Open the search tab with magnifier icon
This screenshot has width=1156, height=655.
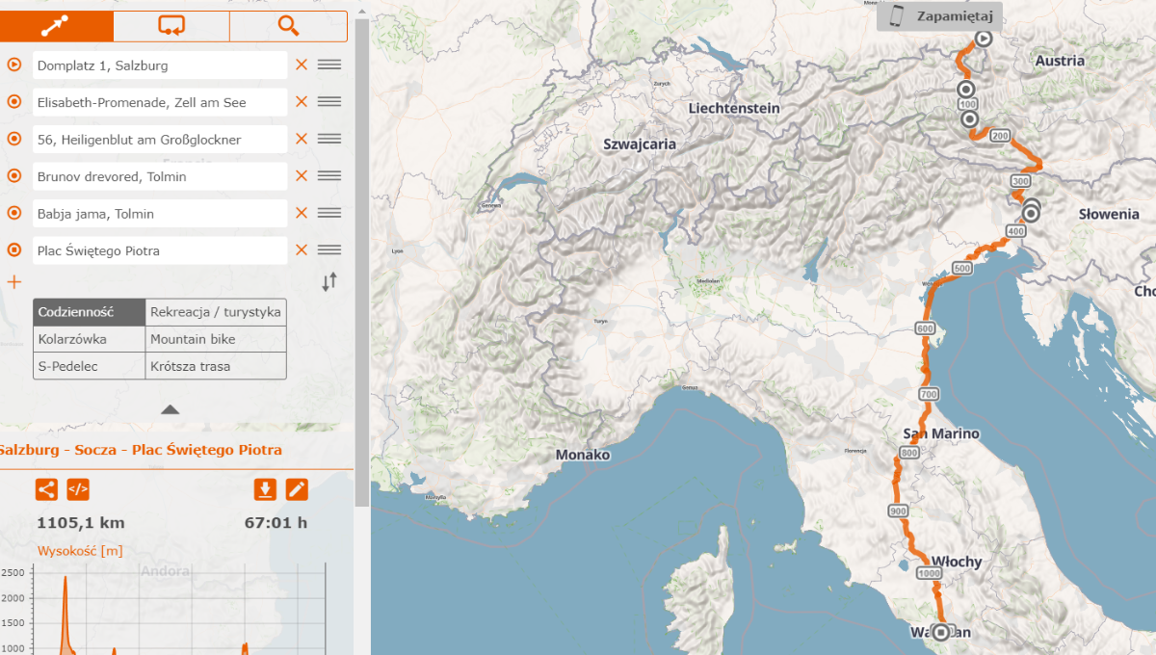(x=288, y=26)
